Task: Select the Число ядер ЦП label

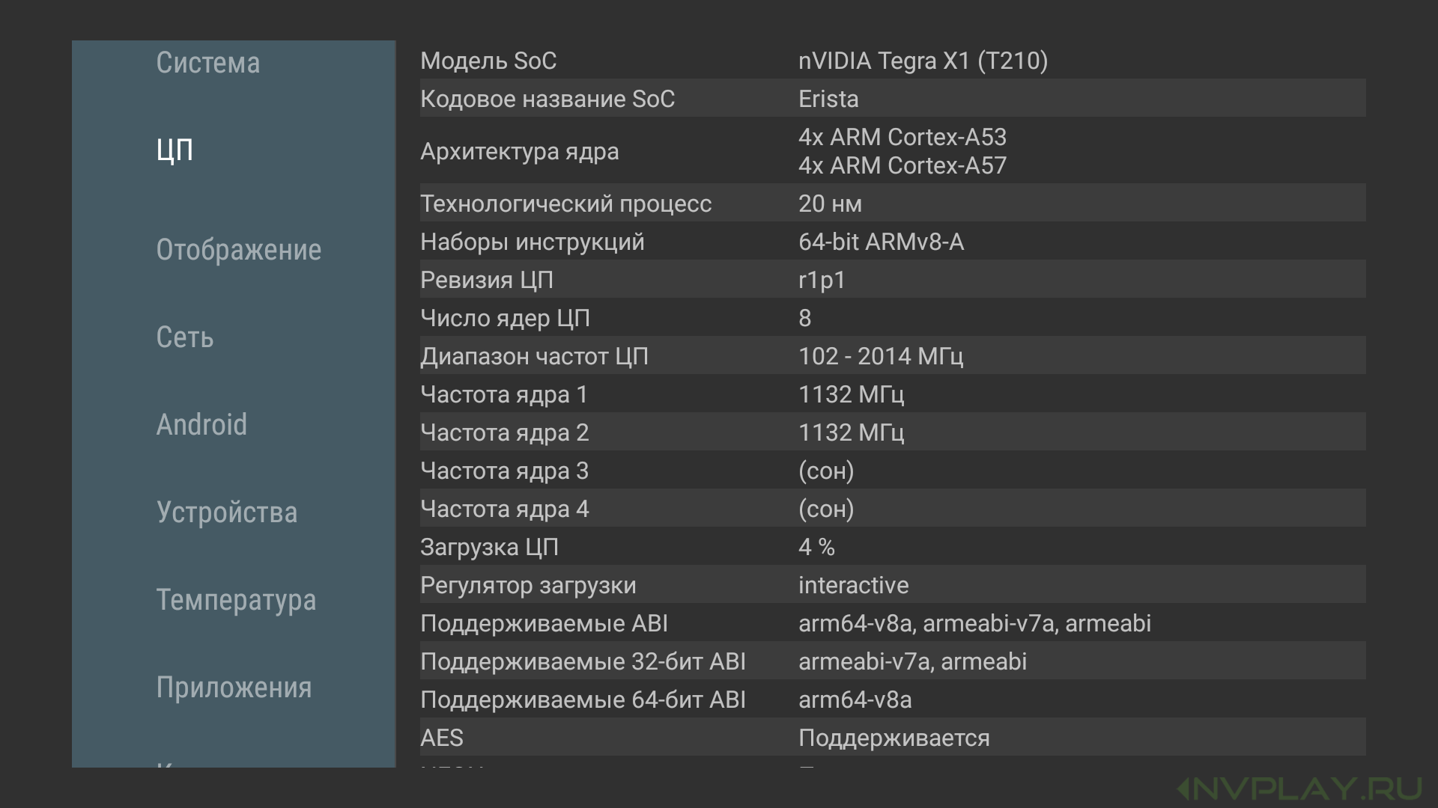Action: click(x=505, y=318)
